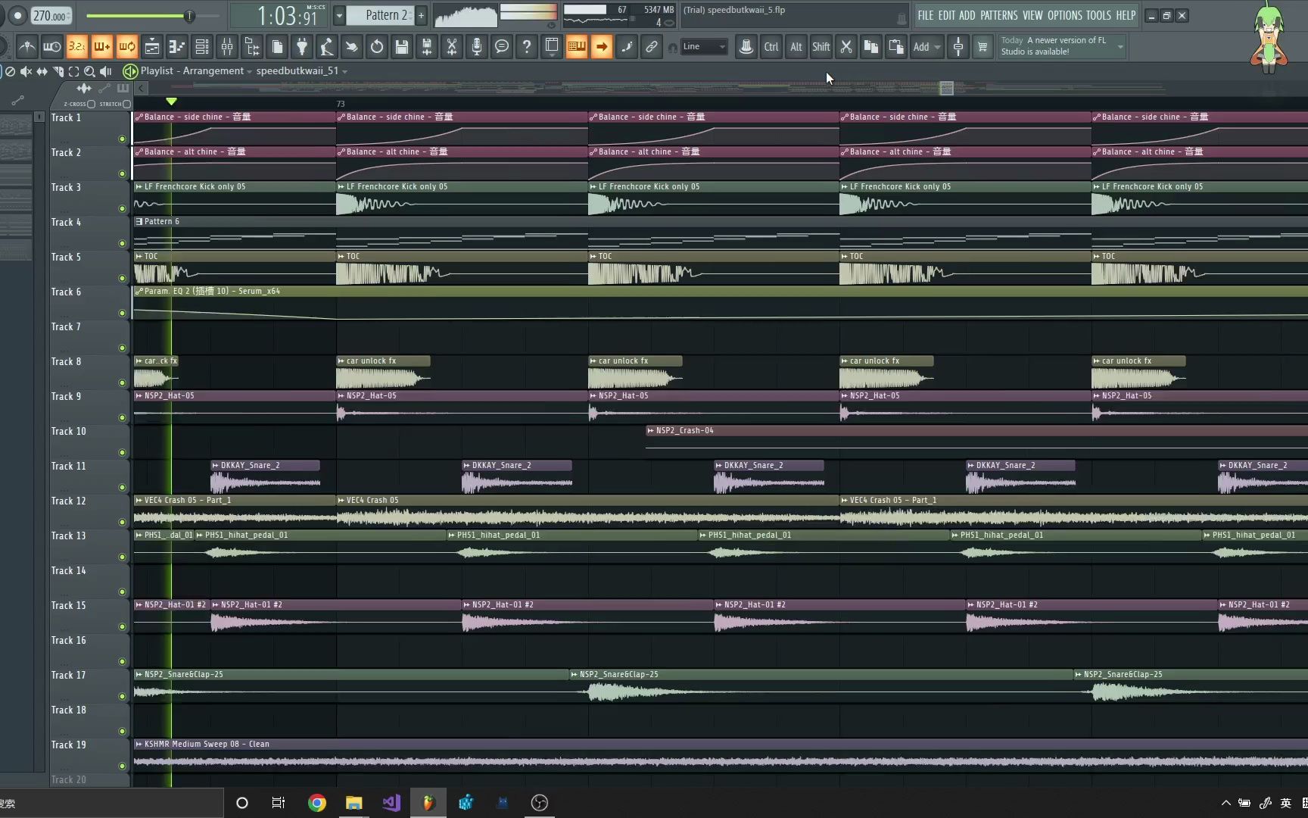Open Chrome from the Windows taskbar

click(x=317, y=803)
